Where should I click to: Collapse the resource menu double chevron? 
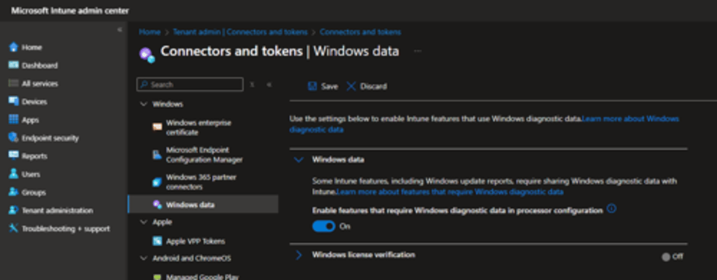point(269,85)
